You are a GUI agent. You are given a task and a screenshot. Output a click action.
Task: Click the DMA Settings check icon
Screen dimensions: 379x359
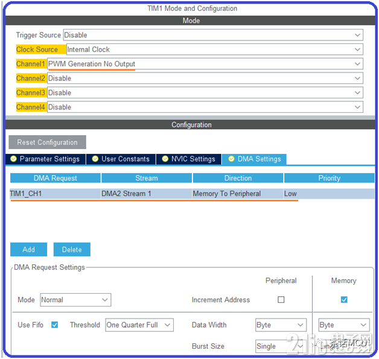231,159
